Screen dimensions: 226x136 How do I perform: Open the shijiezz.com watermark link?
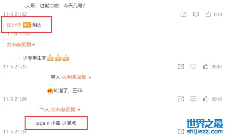205,131
